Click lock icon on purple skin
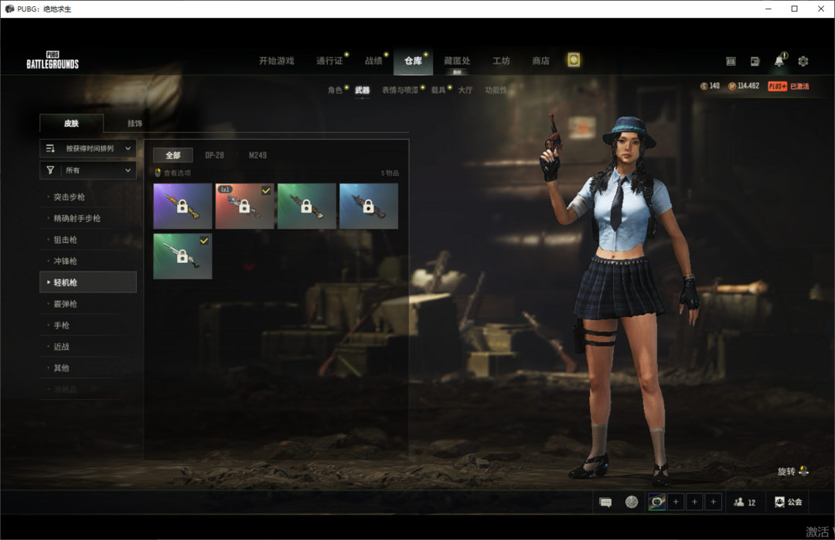 coord(182,206)
